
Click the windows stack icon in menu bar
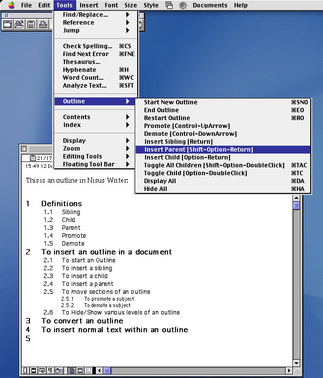pos(169,5)
